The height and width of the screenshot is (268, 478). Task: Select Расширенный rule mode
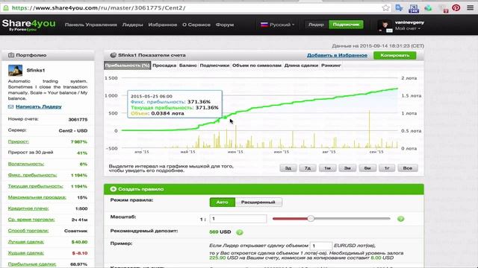click(x=258, y=202)
